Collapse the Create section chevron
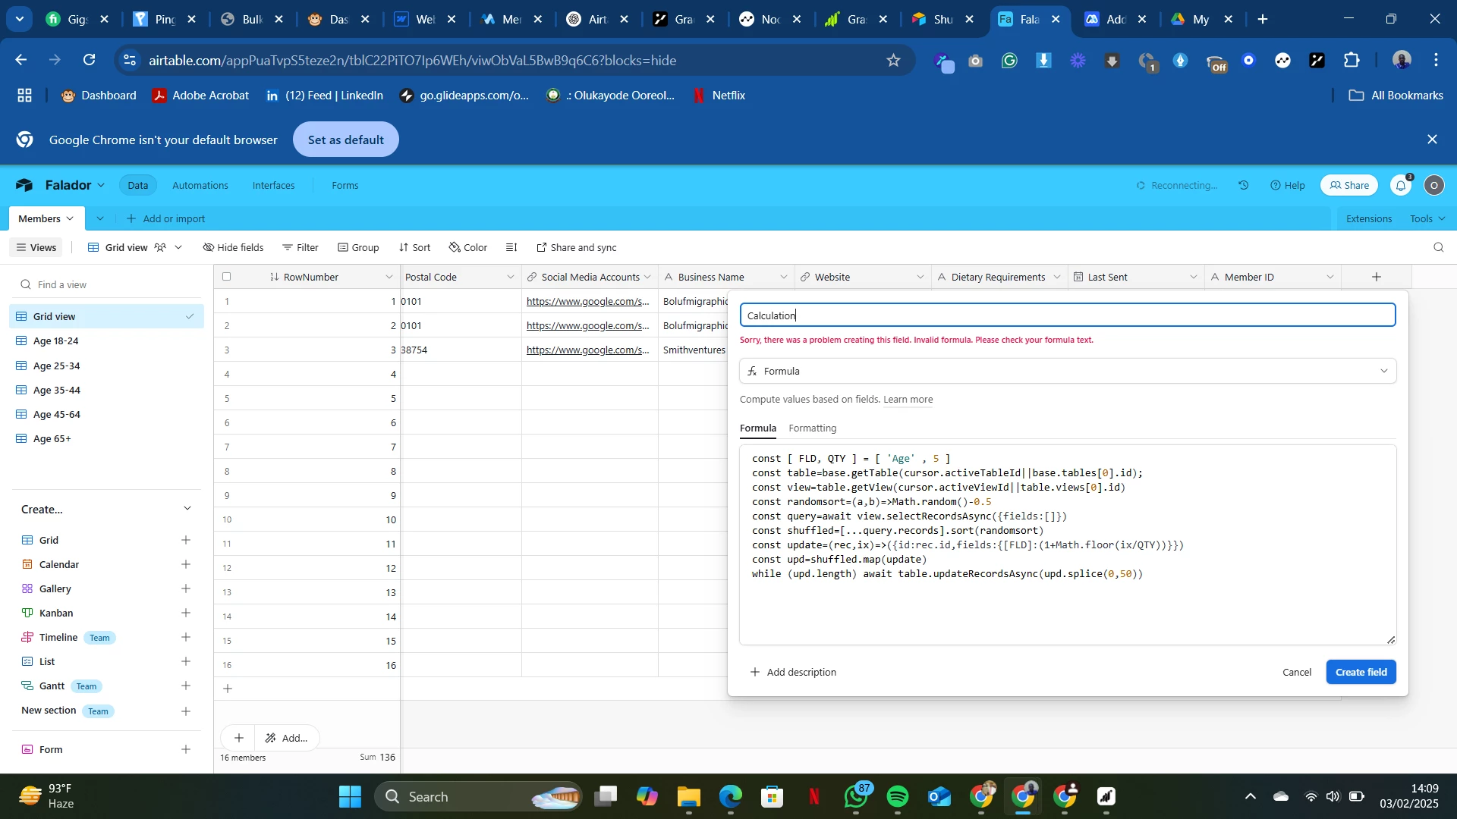The width and height of the screenshot is (1457, 819). pos(187,509)
